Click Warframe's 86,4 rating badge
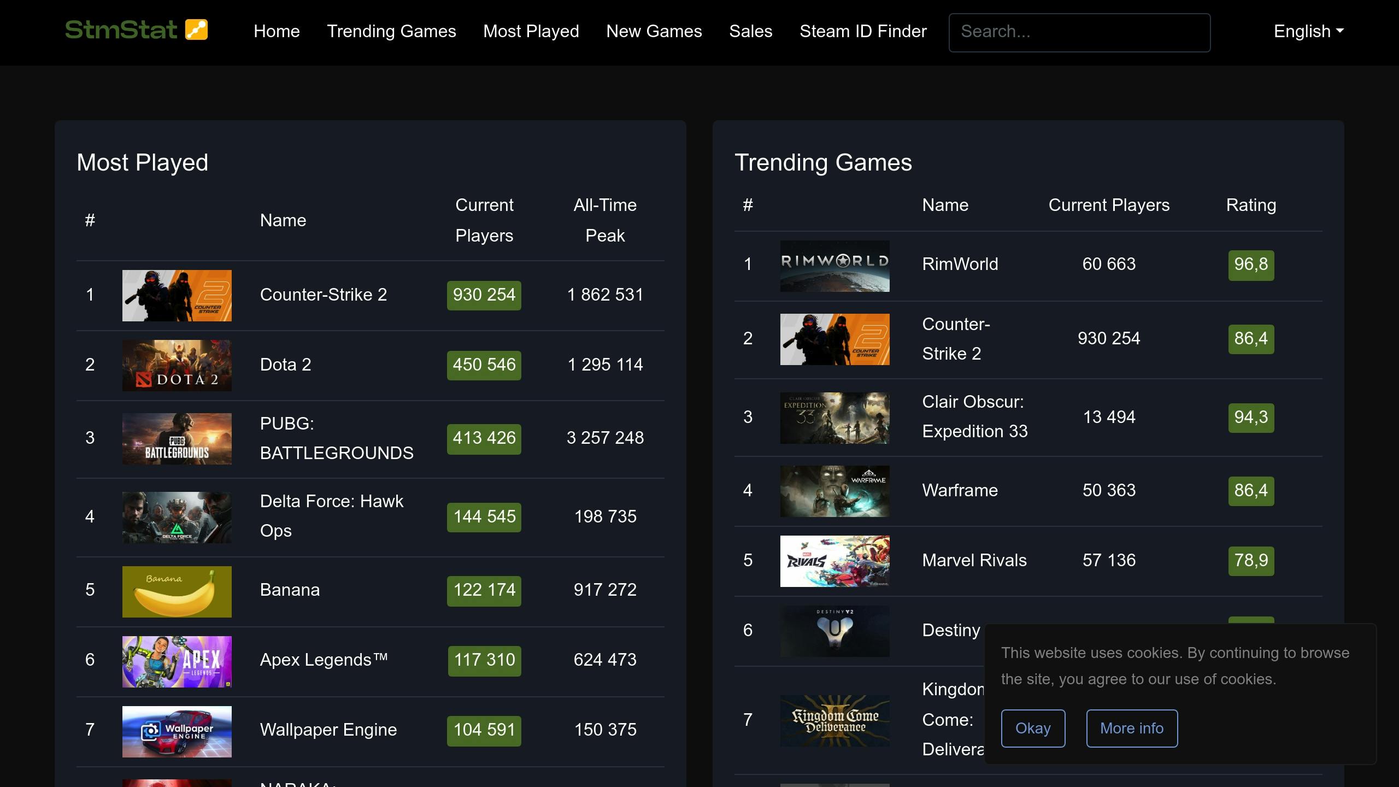Screen dimensions: 1399x787 point(1251,491)
